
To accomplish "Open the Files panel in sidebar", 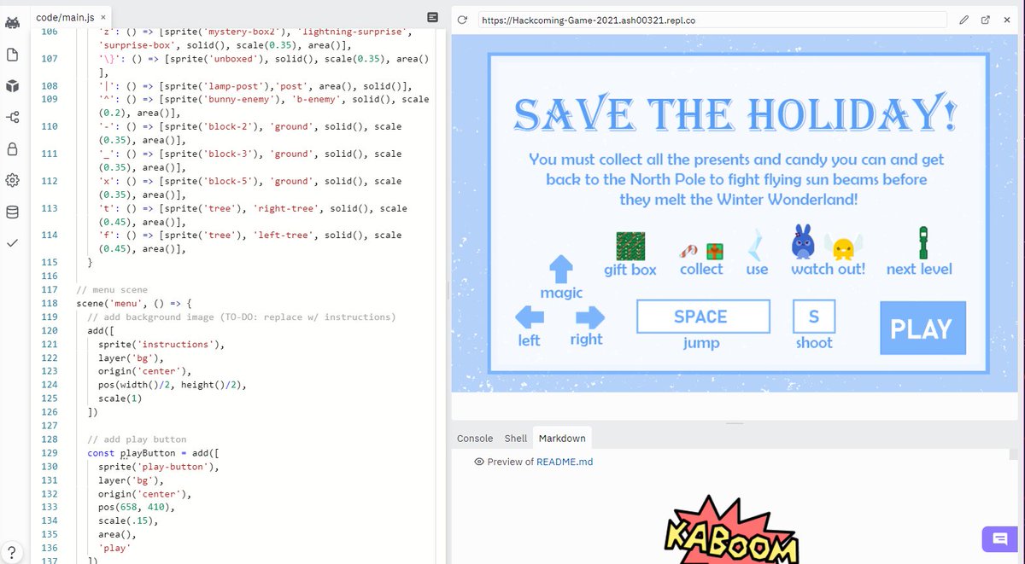I will pos(12,55).
